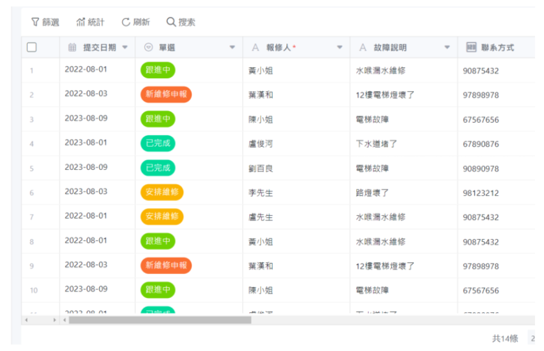The height and width of the screenshot is (351, 544).
Task: Click 電梯故障 in row 5
Action: pyautogui.click(x=372, y=169)
